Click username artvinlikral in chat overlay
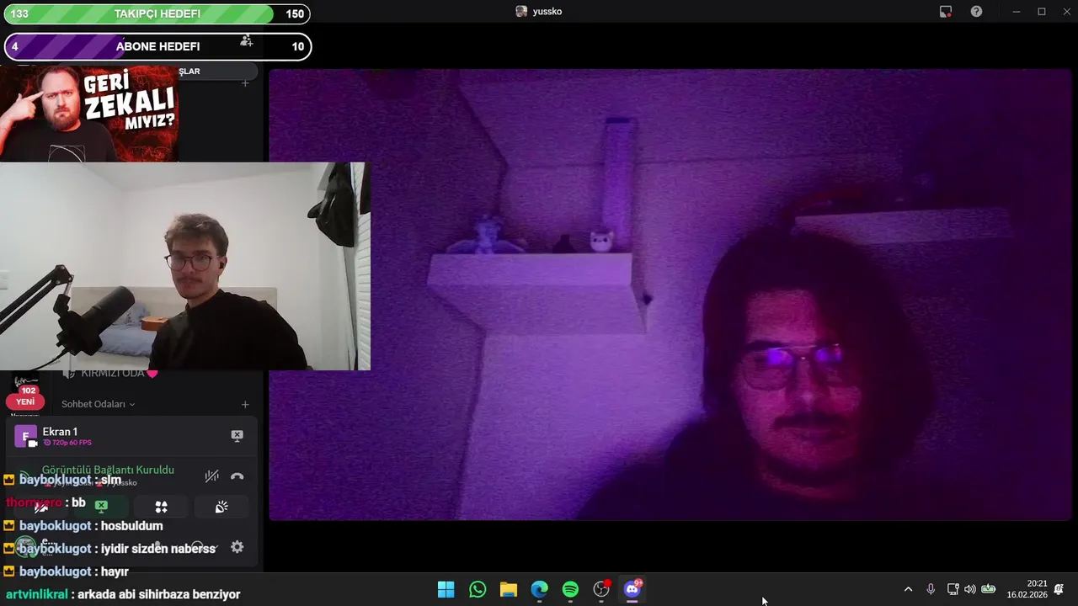This screenshot has height=606, width=1078. pyautogui.click(x=36, y=594)
